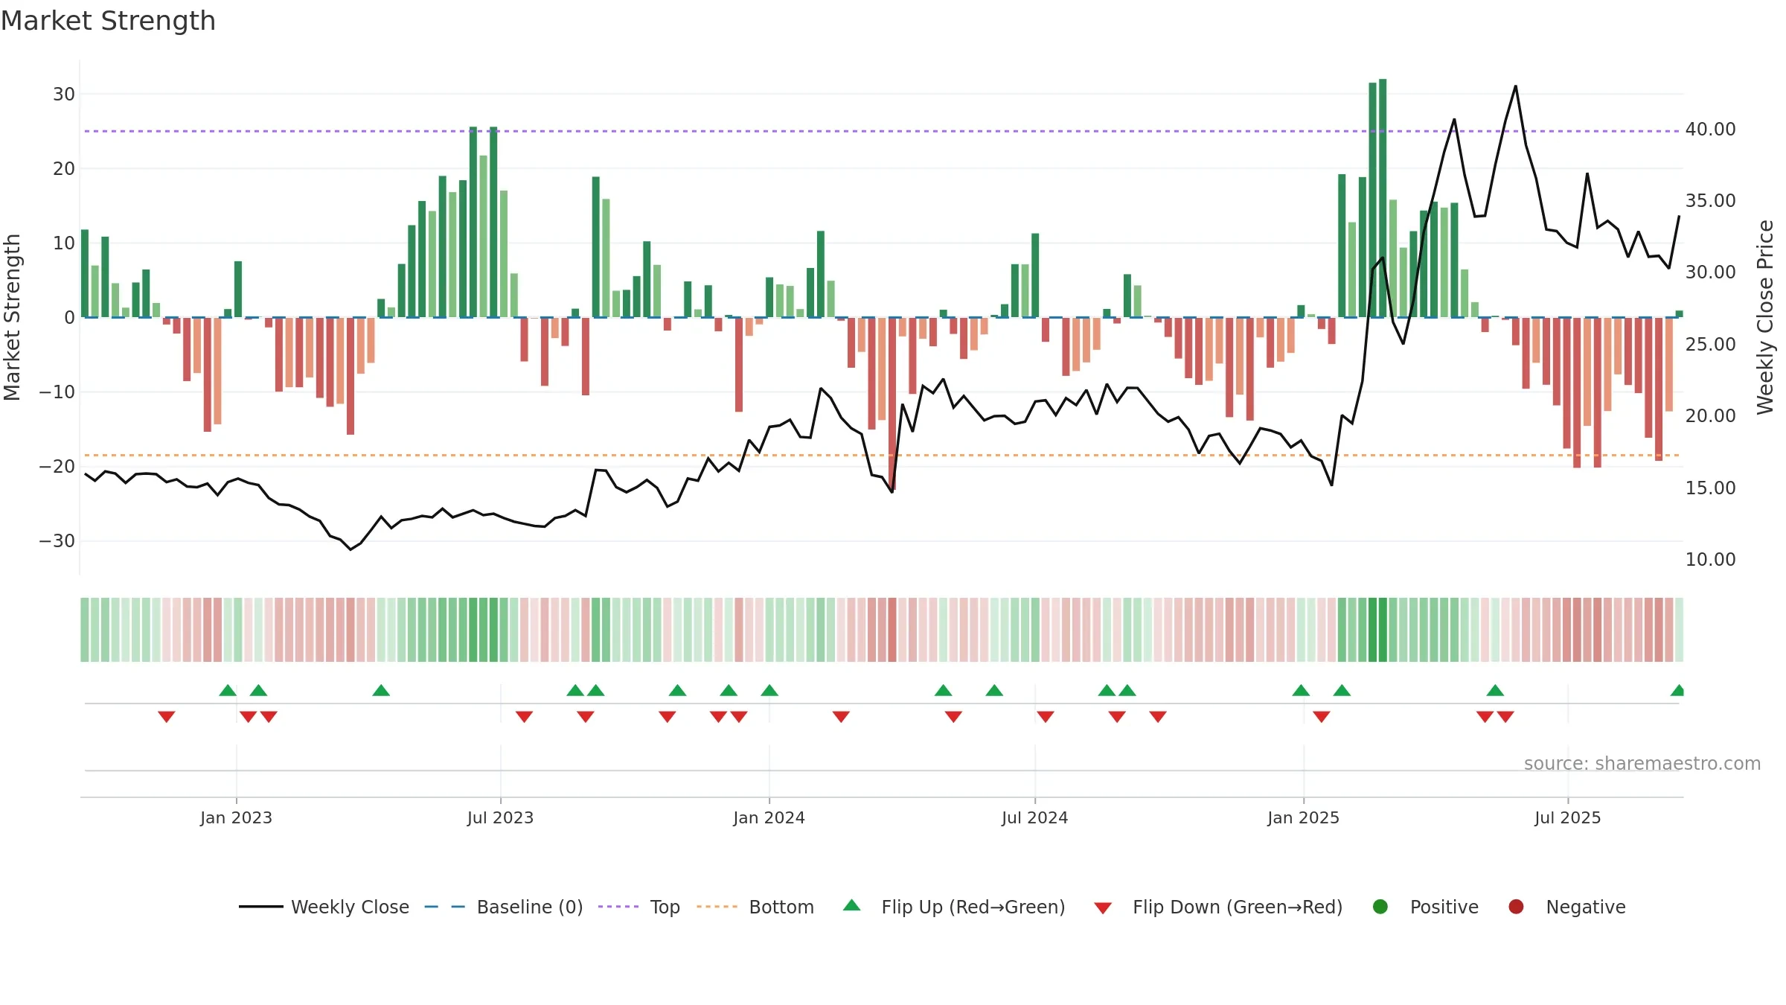Toggle the 'Top' legend label
This screenshot has width=1786, height=1005.
click(665, 907)
